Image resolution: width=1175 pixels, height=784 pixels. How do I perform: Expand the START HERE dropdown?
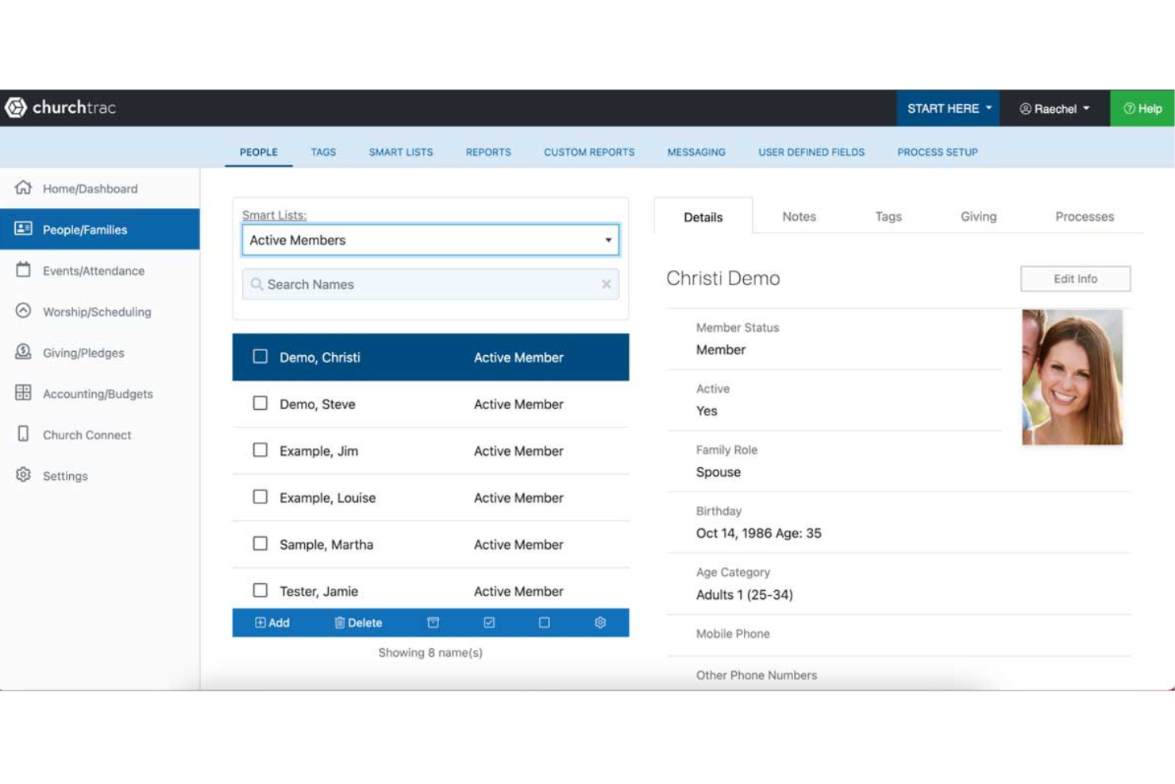click(949, 108)
